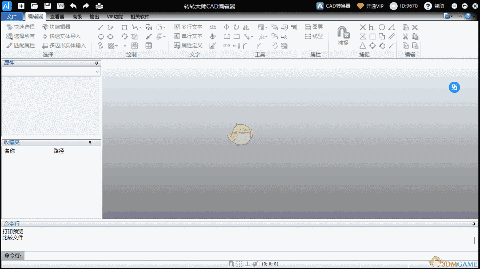Viewport: 480px width, 269px height.
Task: Select the 多行文本 multiline text tool
Action: 189,27
